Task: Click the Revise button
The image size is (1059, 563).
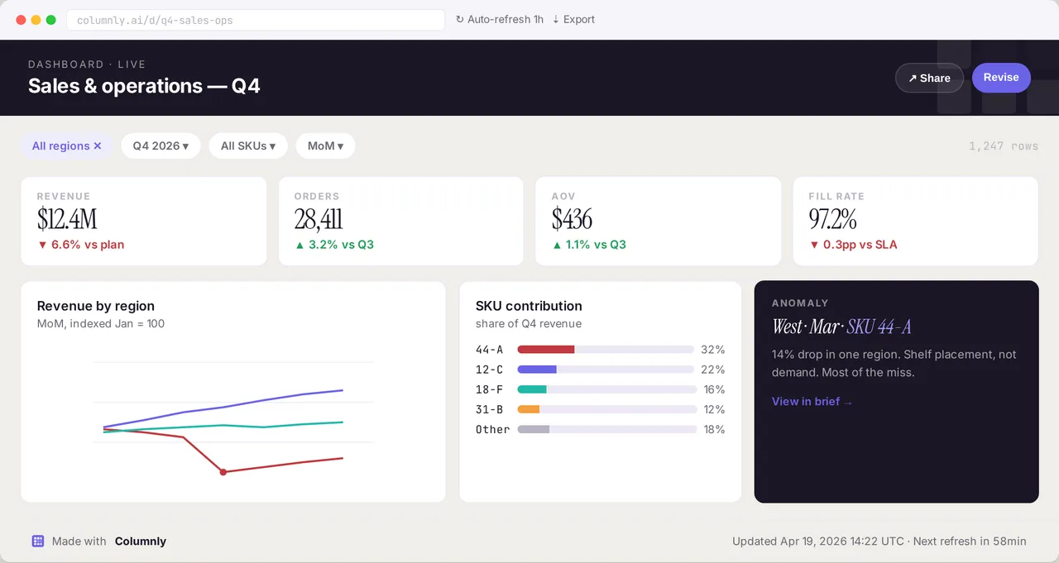Action: [1001, 78]
